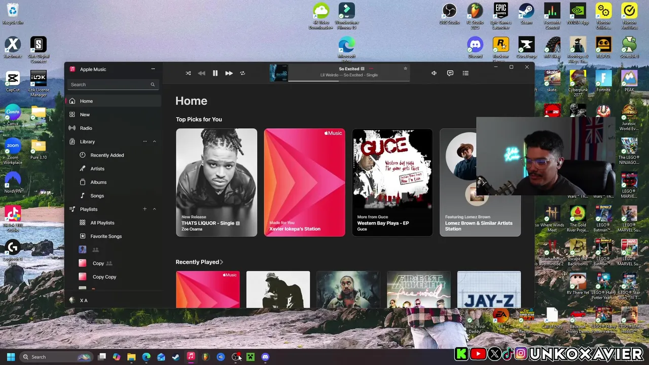Open NordVPN desktop shortcut
The width and height of the screenshot is (649, 365).
(13, 182)
